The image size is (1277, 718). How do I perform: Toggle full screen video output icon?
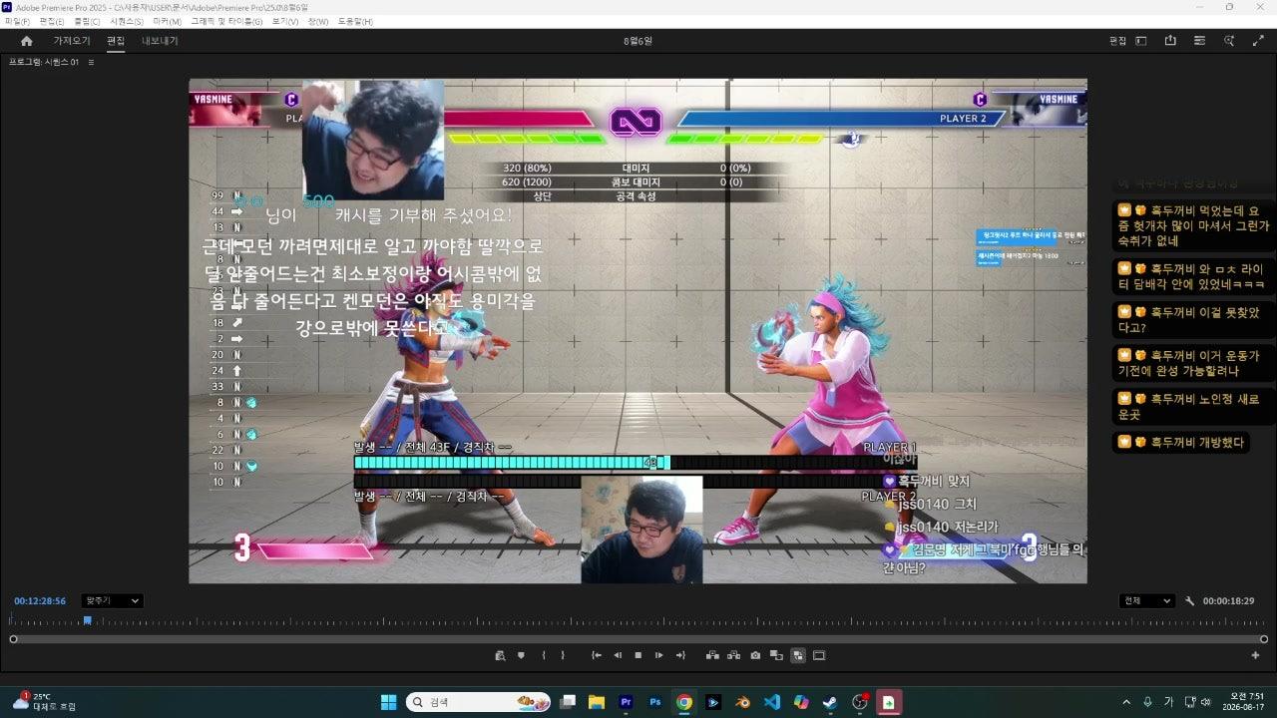pos(1257,41)
